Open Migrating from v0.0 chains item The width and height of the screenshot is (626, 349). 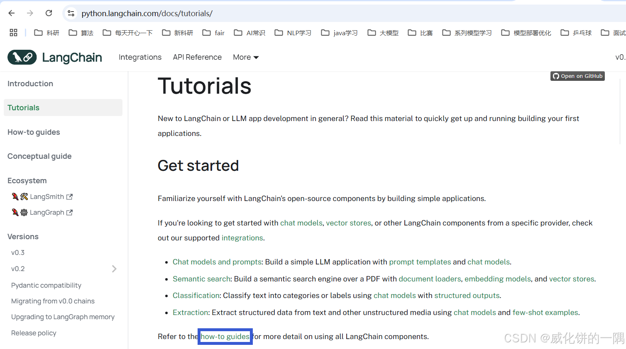tap(53, 301)
